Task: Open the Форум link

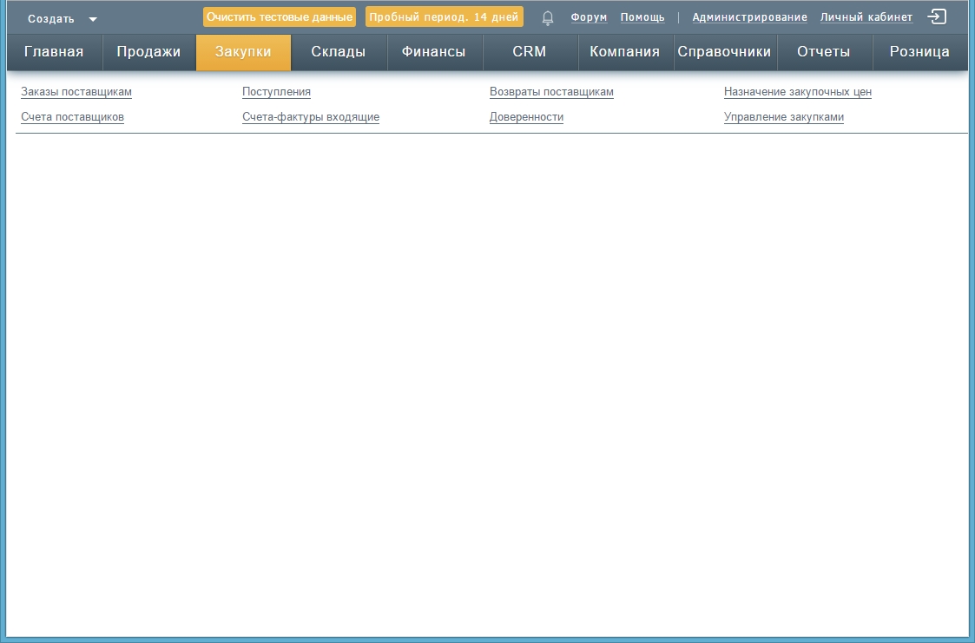Action: tap(589, 17)
